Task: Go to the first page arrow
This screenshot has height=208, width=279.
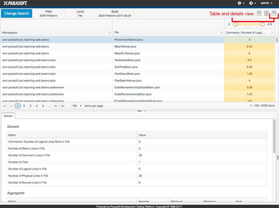Action: tap(5, 106)
